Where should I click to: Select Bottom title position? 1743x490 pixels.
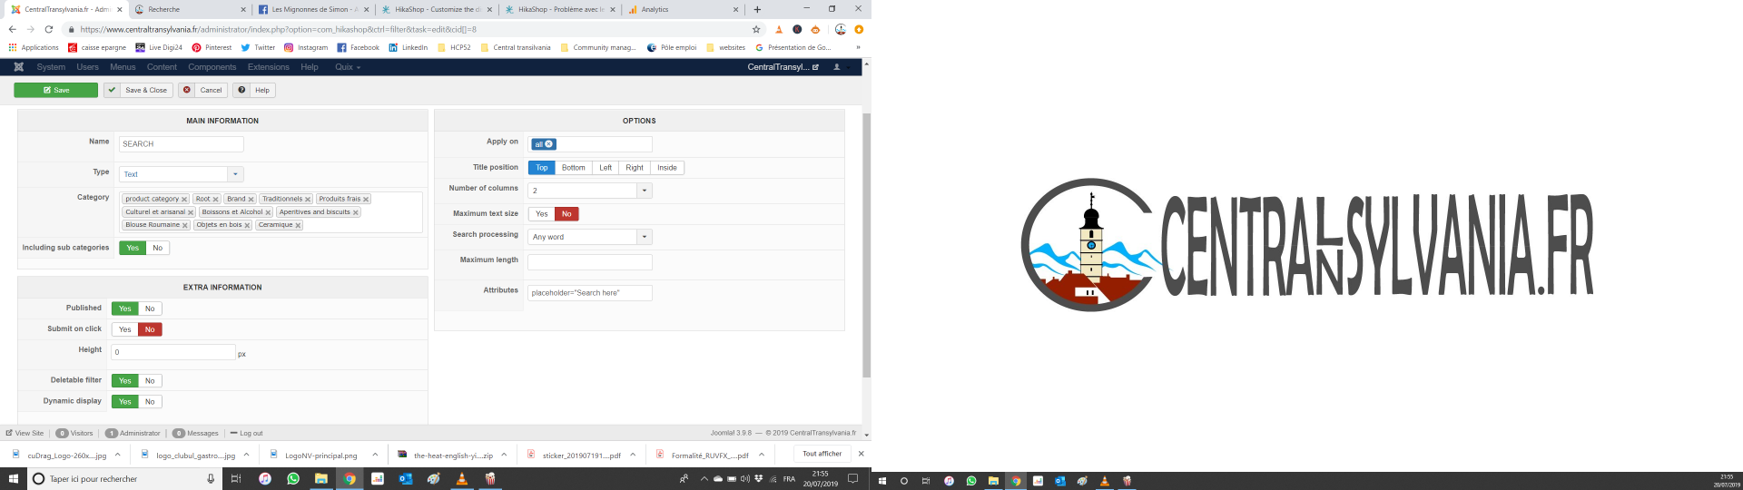[574, 168]
